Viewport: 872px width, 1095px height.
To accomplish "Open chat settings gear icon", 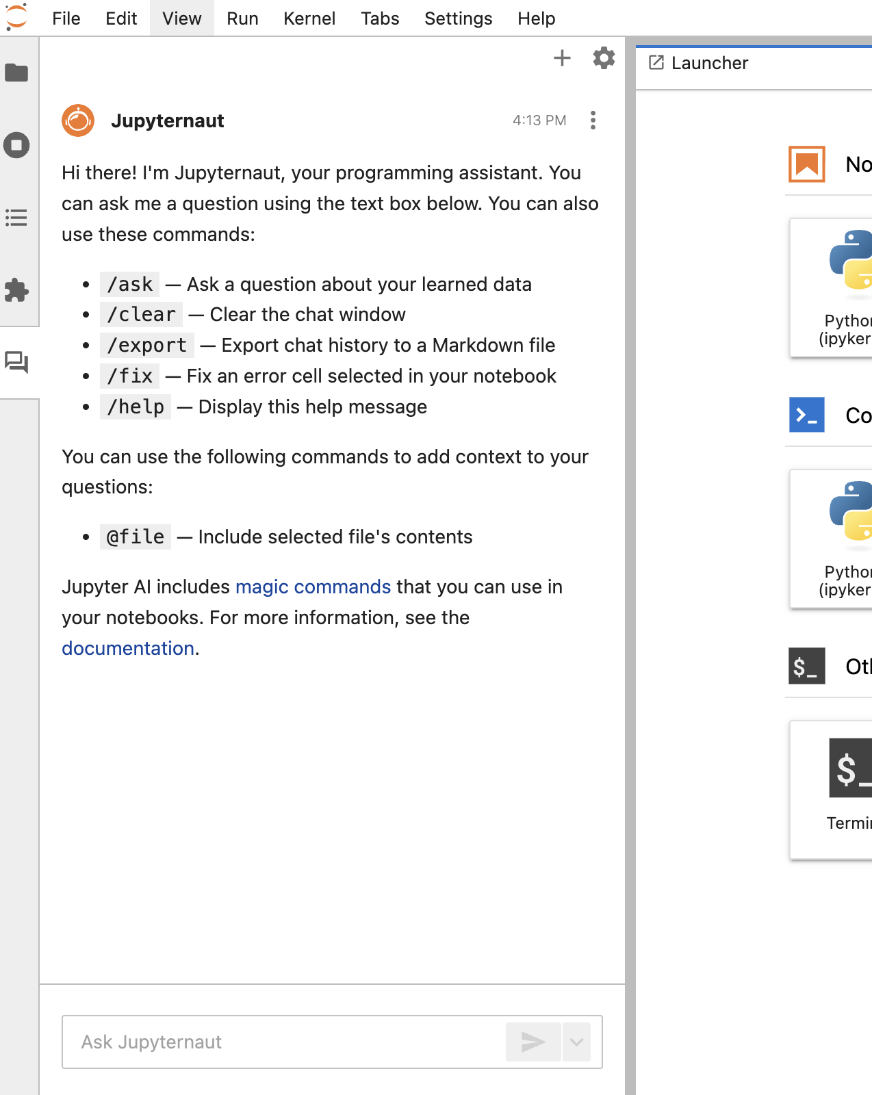I will 604,58.
